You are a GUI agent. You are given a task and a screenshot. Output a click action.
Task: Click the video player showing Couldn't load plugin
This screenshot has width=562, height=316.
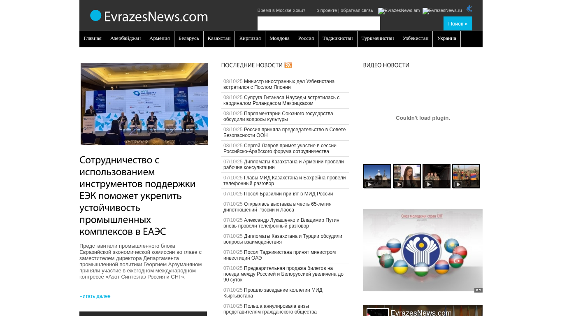coord(423,118)
